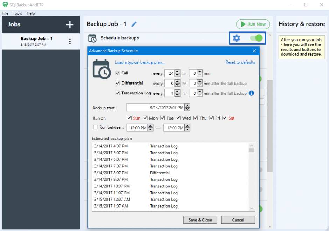Click Transaction Log hours spinner arrows
This screenshot has width=329, height=231.
177,93
